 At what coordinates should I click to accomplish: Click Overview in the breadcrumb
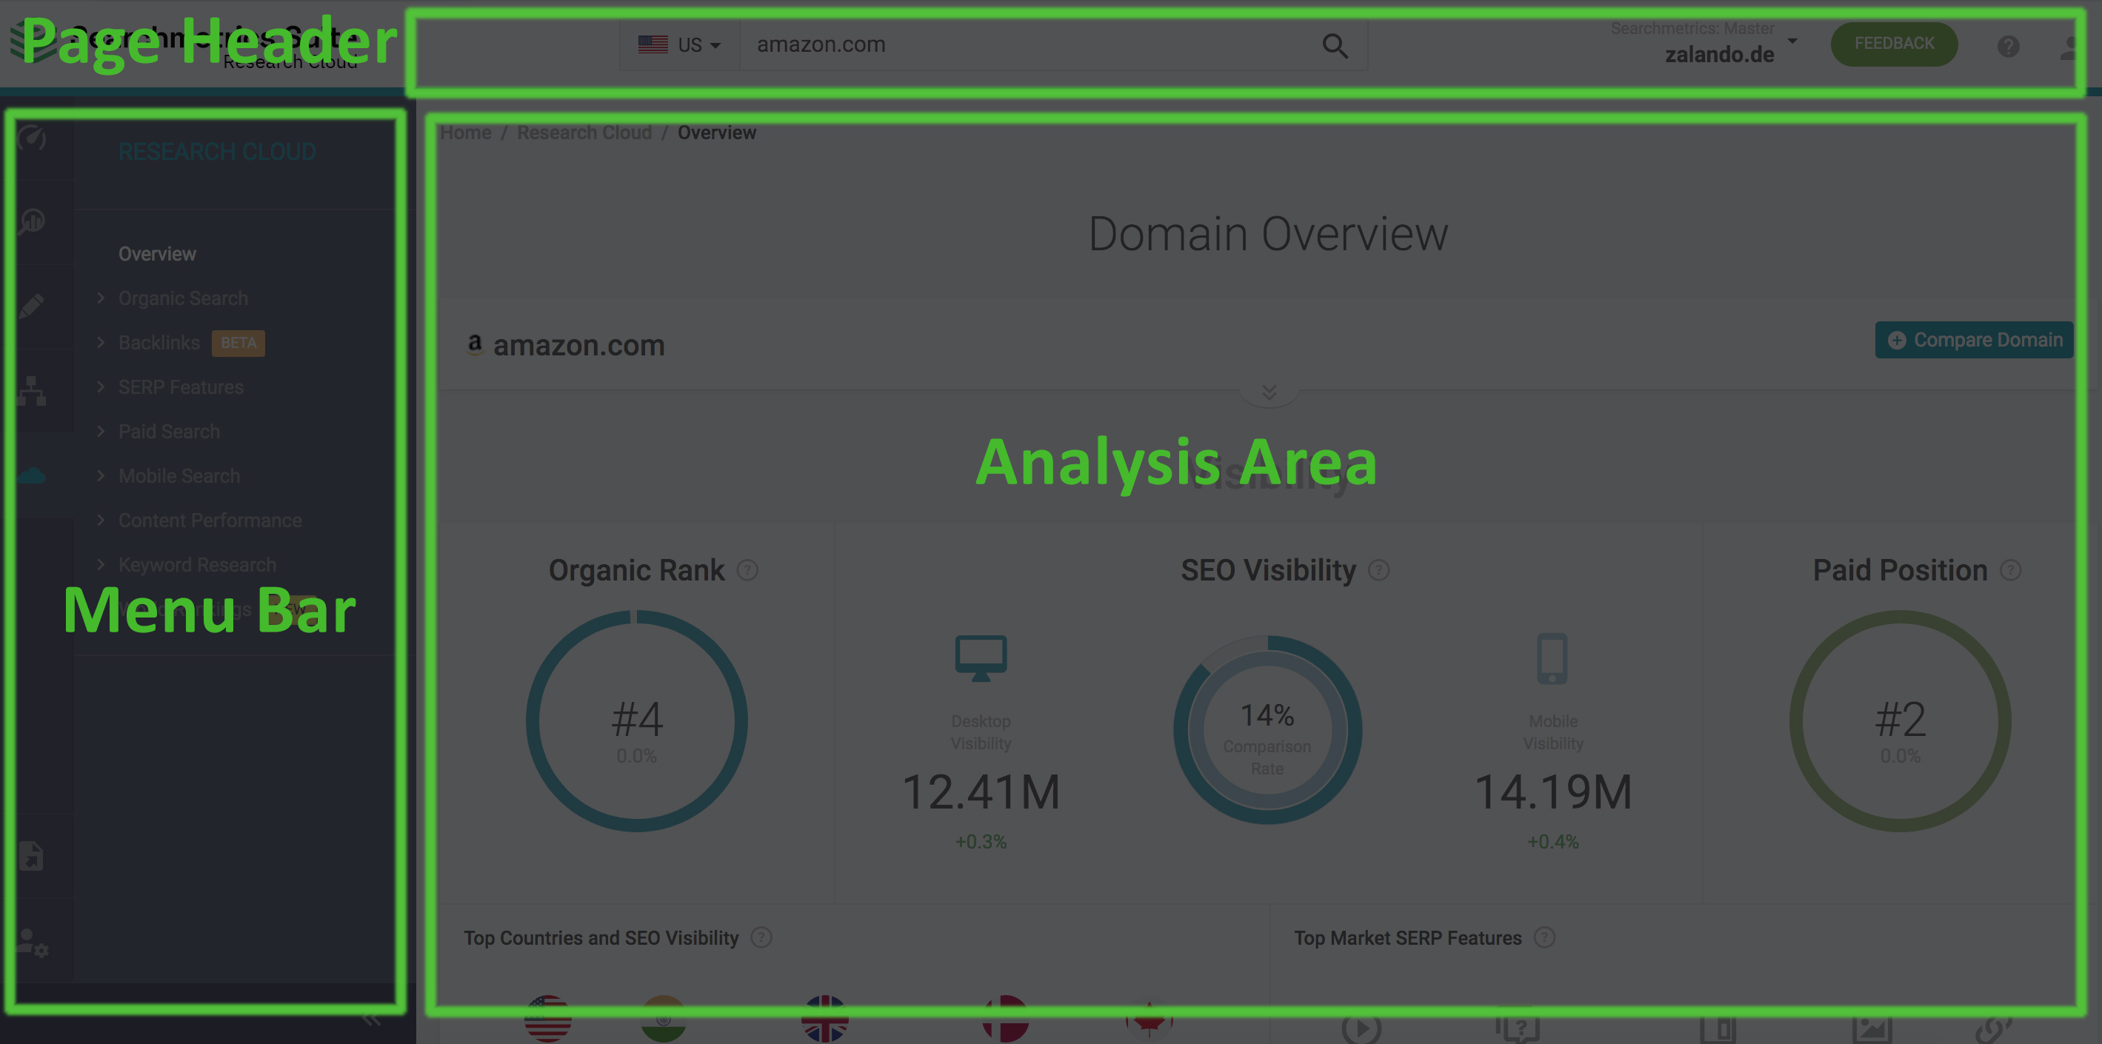click(x=716, y=133)
